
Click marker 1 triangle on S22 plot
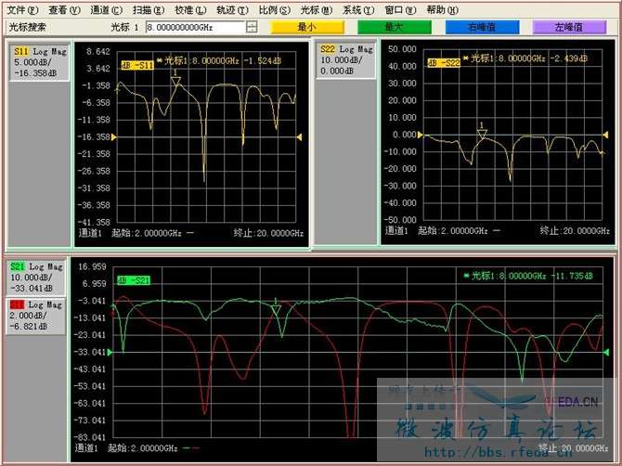482,134
